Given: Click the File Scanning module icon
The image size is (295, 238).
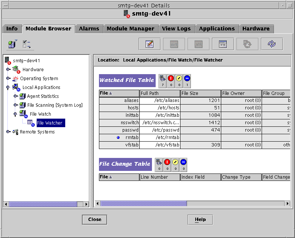Looking at the screenshot, I should click(x=23, y=105).
